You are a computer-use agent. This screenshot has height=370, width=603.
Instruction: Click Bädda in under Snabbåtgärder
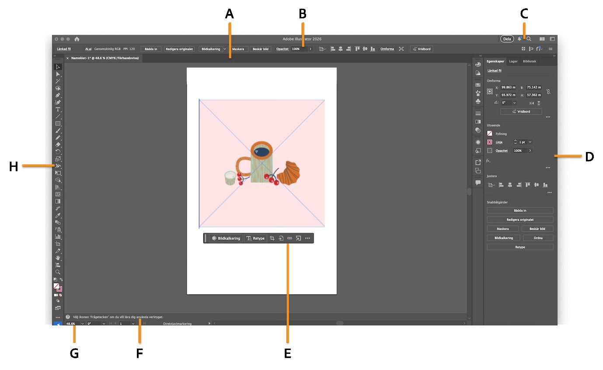click(520, 211)
